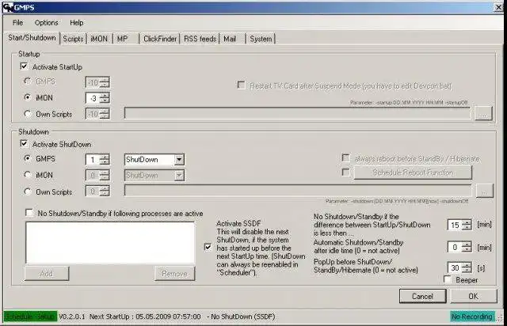Click the Startup own scripts path field
Screen dimensions: 507x326
(x=298, y=113)
